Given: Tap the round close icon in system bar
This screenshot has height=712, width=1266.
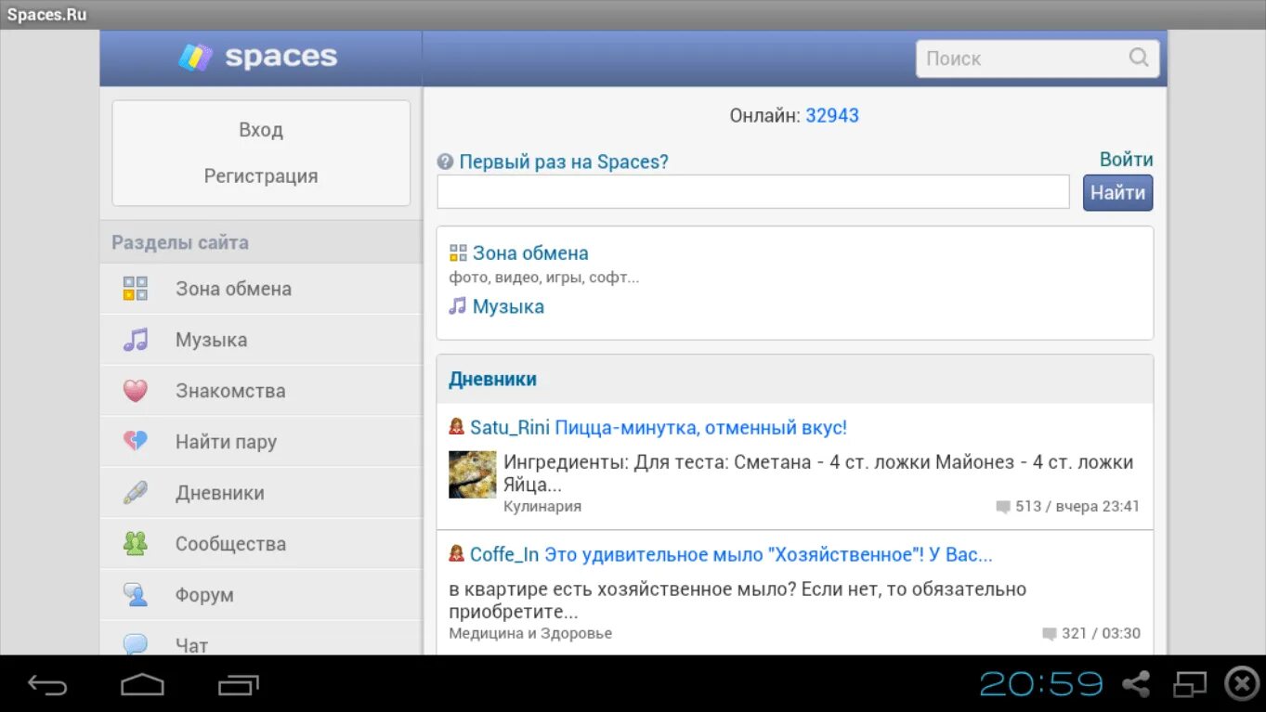Looking at the screenshot, I should (x=1243, y=684).
